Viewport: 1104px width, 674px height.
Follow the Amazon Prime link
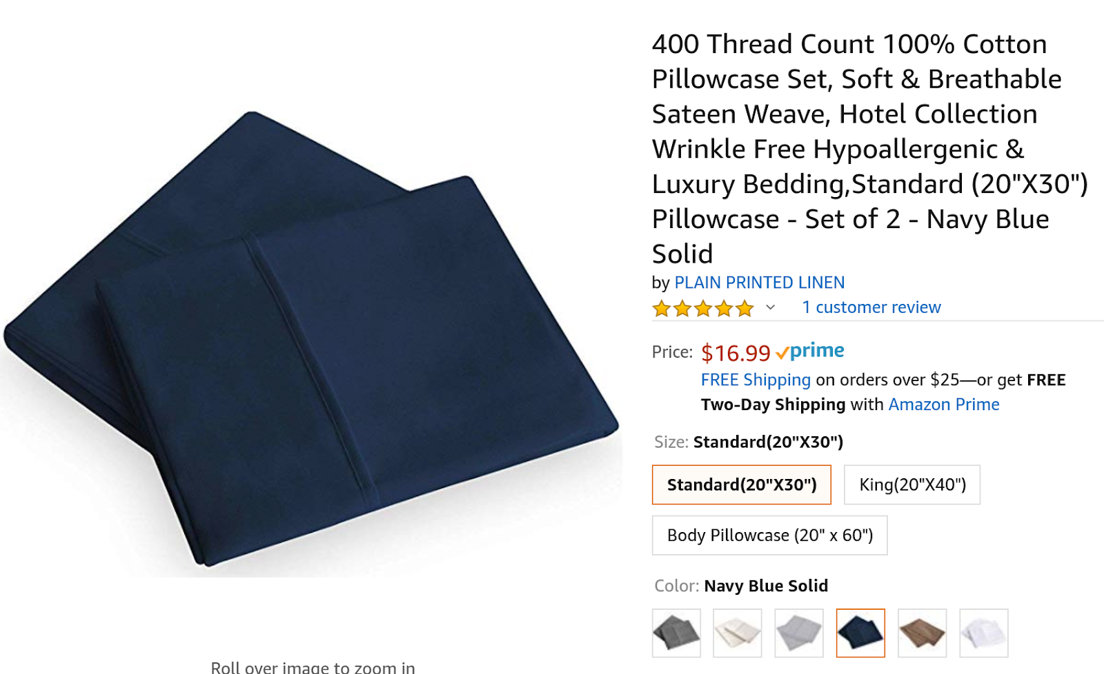point(944,405)
